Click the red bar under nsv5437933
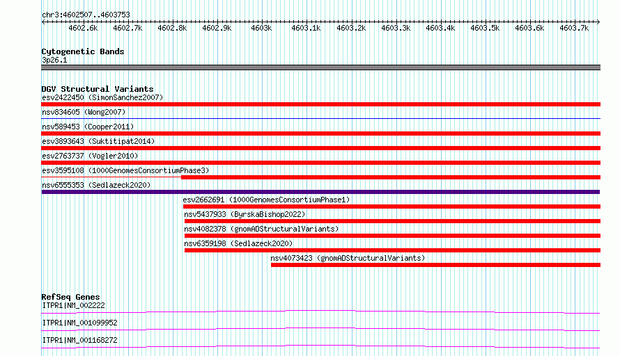Screen dimensions: 620x356 392,221
